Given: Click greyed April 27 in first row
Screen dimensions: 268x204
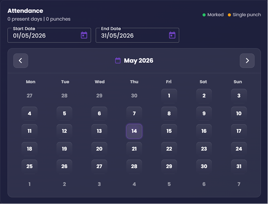Looking at the screenshot, I should 30,96.
